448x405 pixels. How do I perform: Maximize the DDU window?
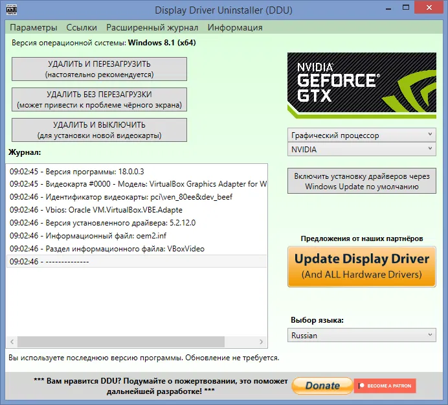pyautogui.click(x=406, y=8)
